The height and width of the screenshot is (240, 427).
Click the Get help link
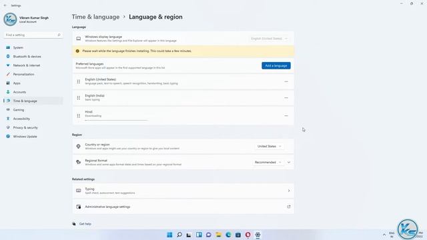click(85, 224)
